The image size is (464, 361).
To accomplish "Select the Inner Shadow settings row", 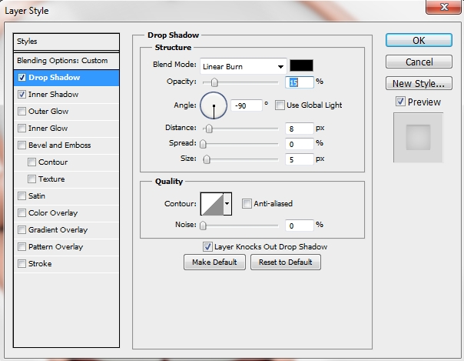I will point(66,95).
